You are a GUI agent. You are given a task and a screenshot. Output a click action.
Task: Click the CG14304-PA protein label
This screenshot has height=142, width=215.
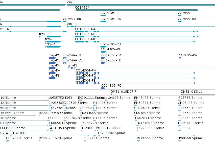[x=86, y=70]
